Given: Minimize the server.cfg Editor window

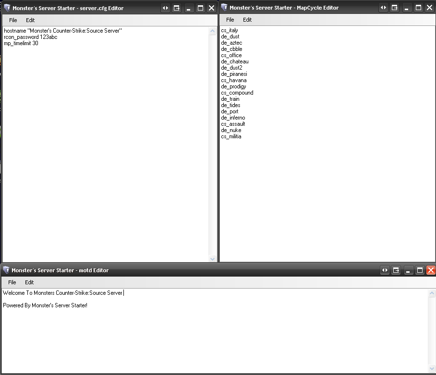Looking at the screenshot, I should click(189, 8).
